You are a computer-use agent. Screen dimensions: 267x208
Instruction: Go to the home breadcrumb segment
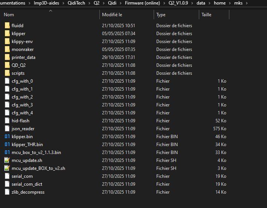pyautogui.click(x=219, y=3)
